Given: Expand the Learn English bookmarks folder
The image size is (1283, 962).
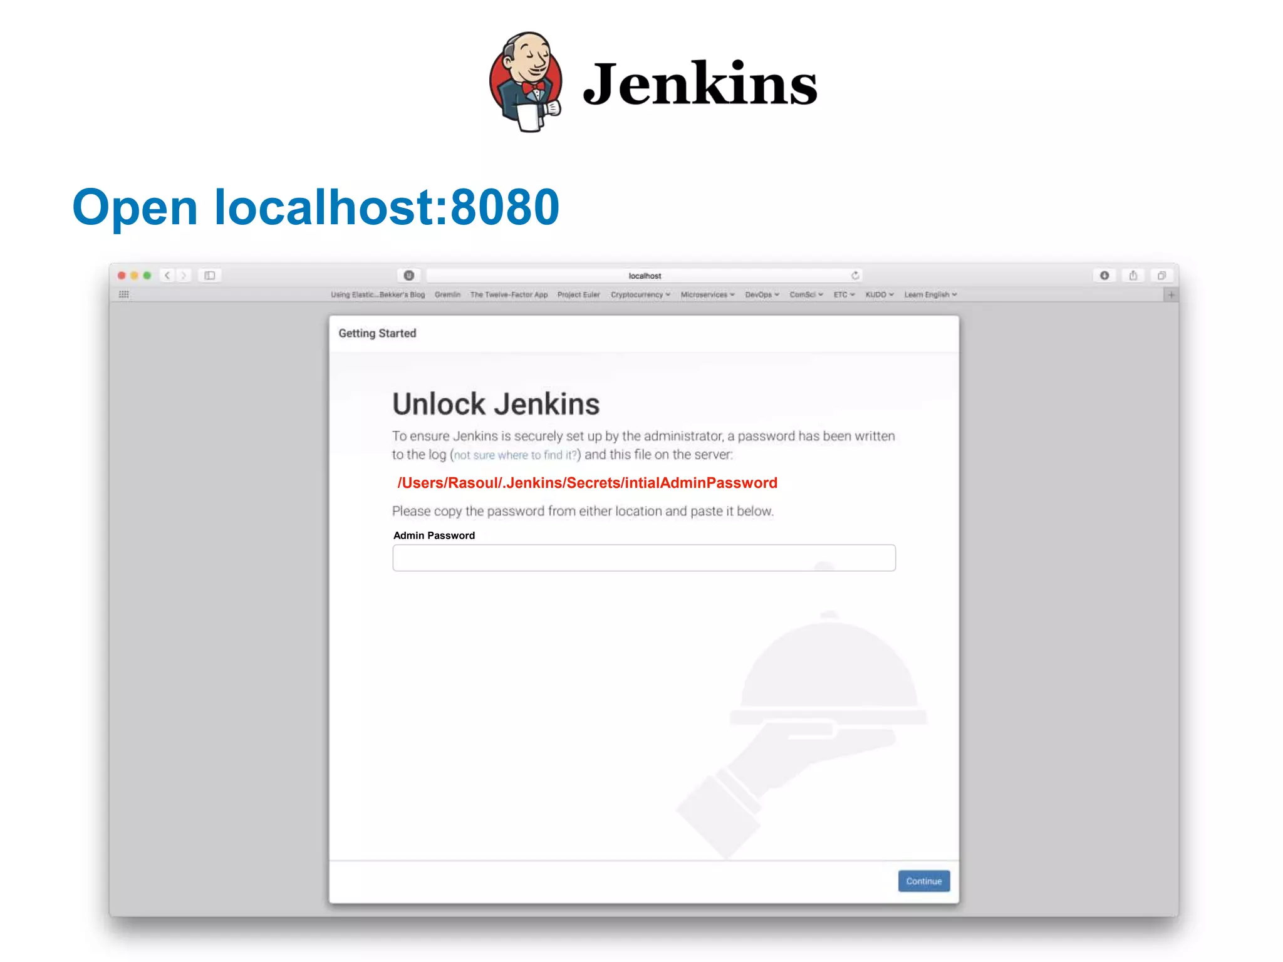Looking at the screenshot, I should (930, 294).
